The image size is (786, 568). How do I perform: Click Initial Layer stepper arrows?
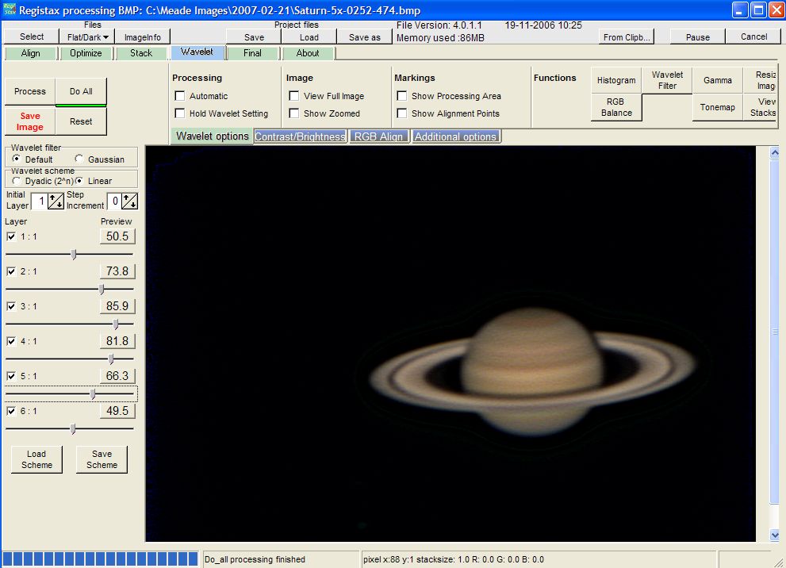[56, 201]
